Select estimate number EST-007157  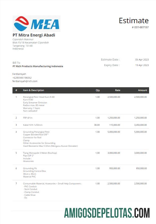[x=140, y=27]
